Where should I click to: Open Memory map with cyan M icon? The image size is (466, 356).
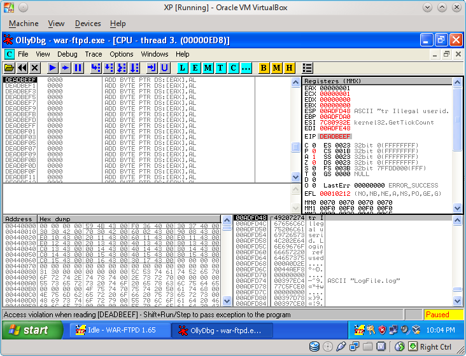click(x=208, y=68)
